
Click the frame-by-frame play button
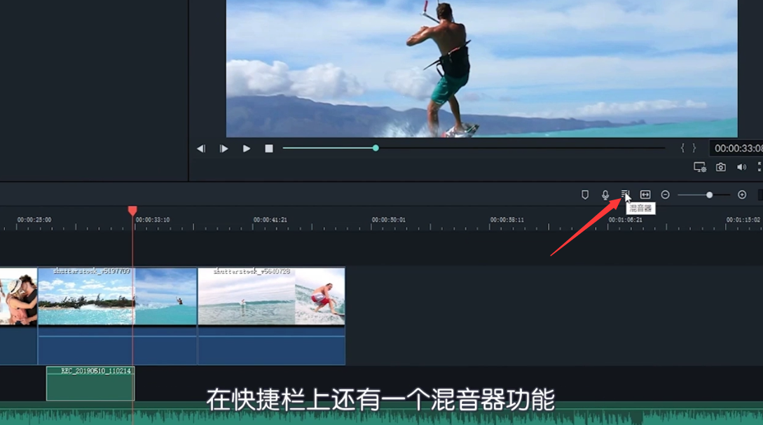[224, 148]
